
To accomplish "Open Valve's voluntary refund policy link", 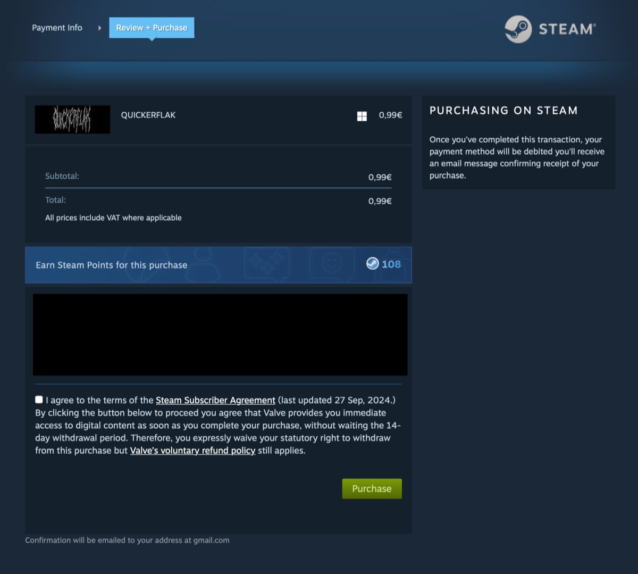I will click(x=193, y=451).
